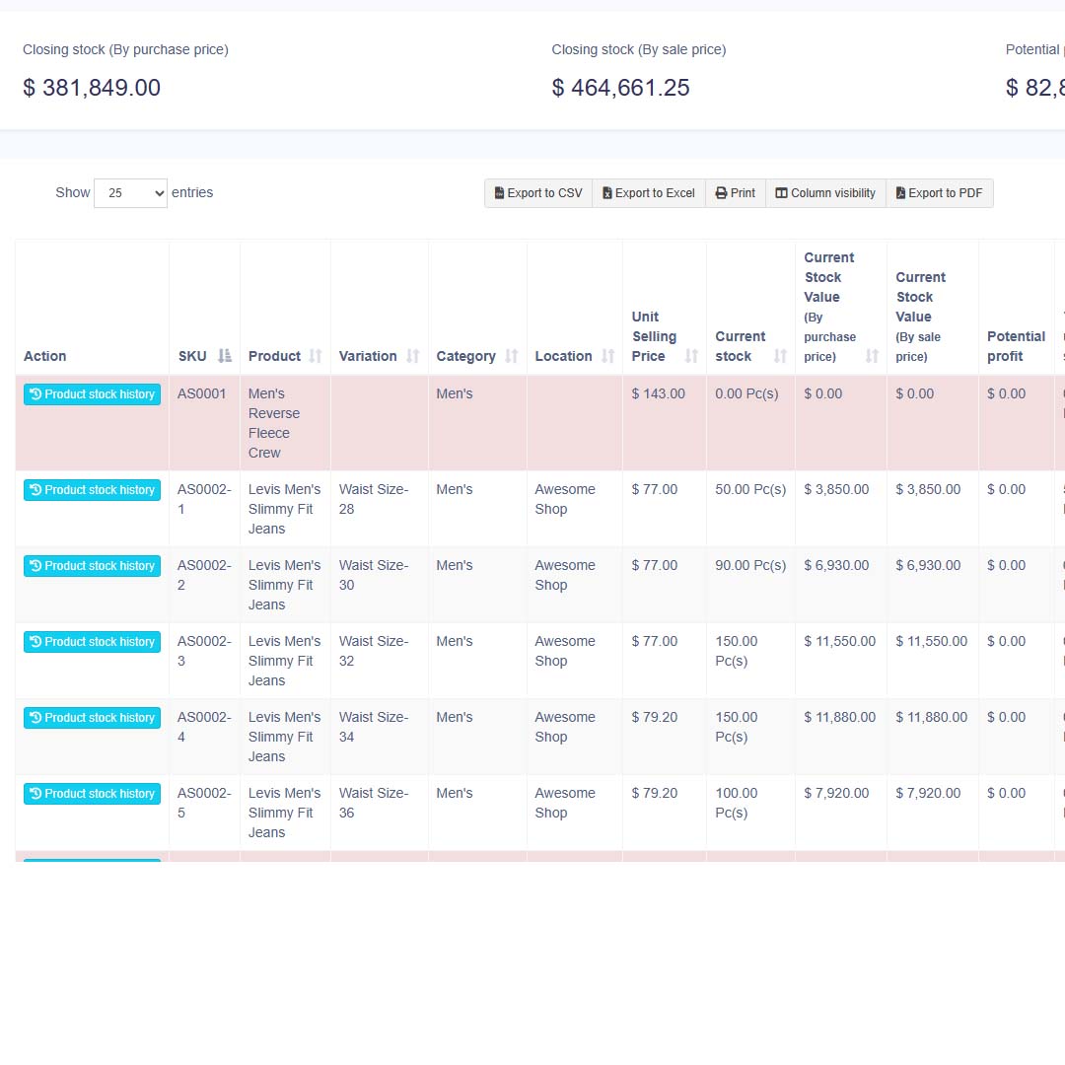The image size is (1065, 1065).
Task: Click the $ 11,550.00 purchase value
Action: click(839, 642)
